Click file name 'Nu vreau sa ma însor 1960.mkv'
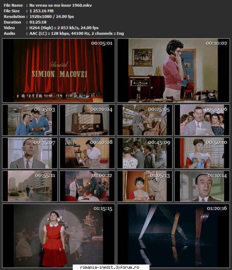The image size is (232, 270). [61, 5]
